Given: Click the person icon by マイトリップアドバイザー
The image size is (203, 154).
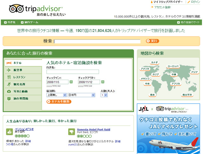Looking at the screenshot, I should [152, 2].
